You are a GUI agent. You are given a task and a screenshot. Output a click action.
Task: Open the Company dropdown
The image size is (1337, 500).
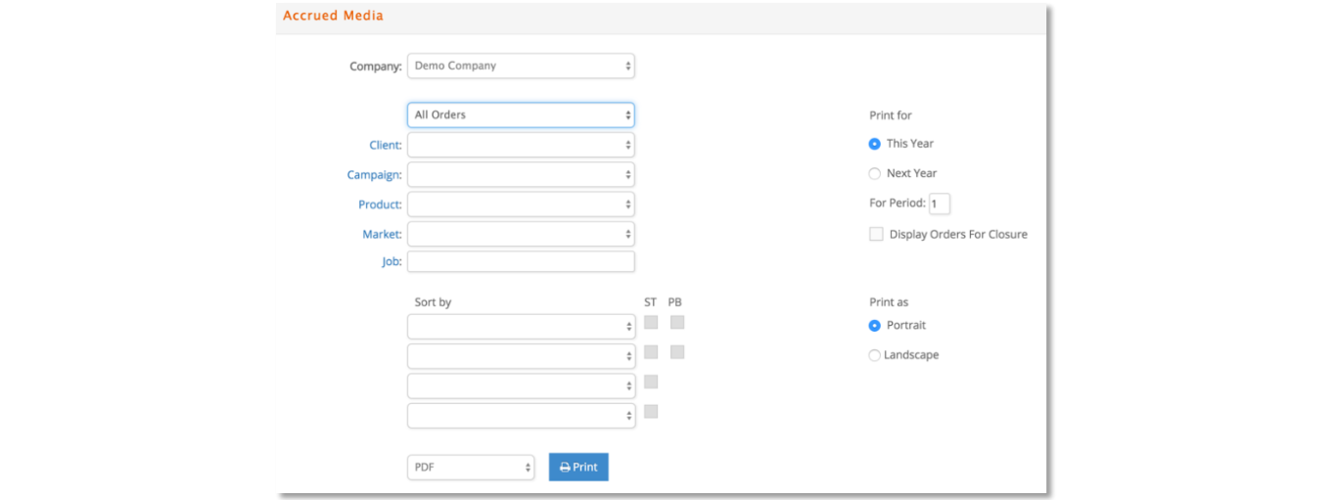(x=521, y=67)
